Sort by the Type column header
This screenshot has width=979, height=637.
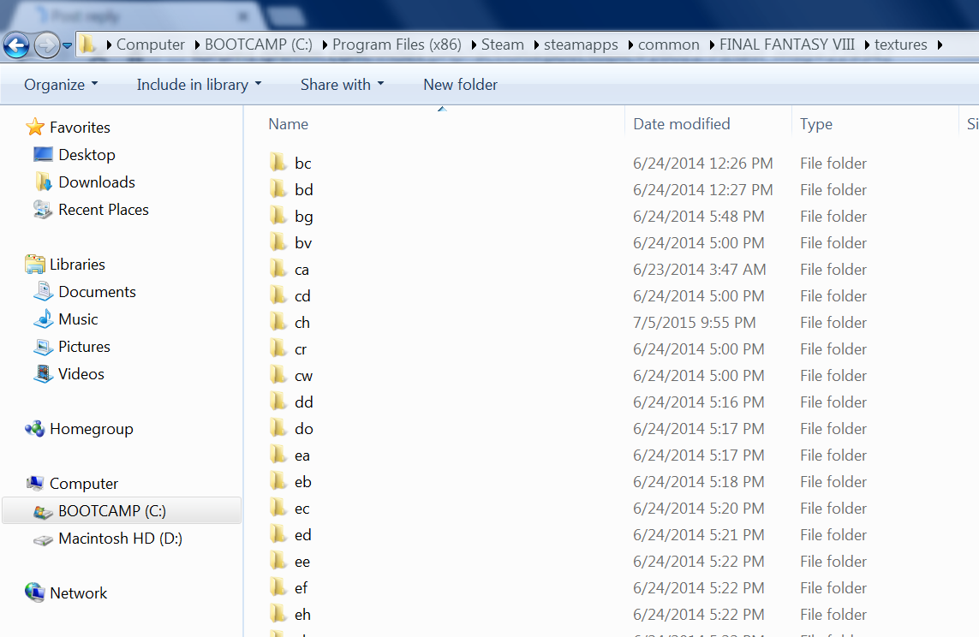point(816,123)
